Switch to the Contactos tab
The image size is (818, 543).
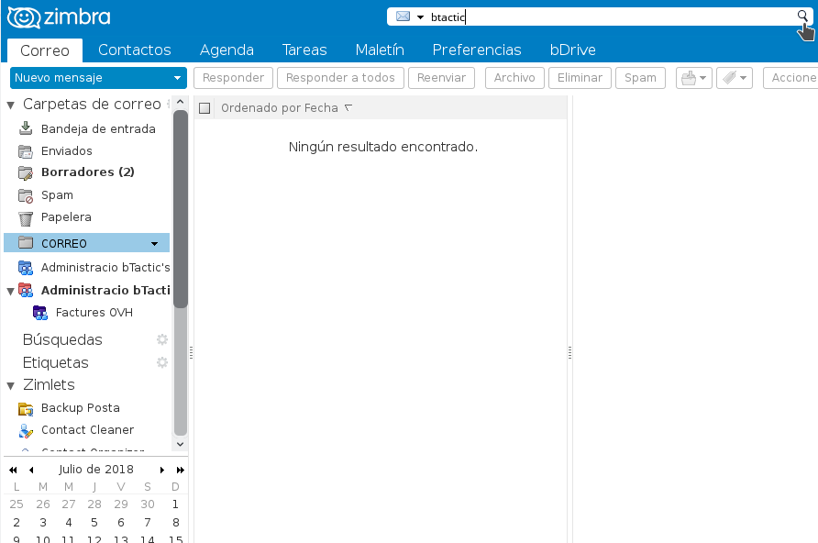(x=135, y=50)
